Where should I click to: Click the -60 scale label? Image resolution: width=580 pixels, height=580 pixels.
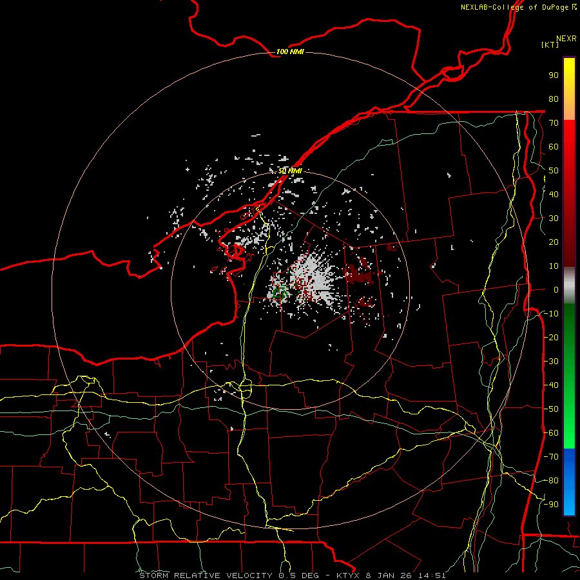point(551,433)
